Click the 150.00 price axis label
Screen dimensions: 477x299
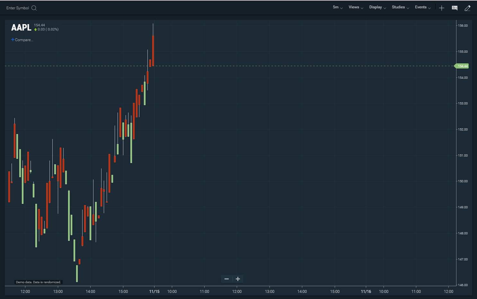463,181
